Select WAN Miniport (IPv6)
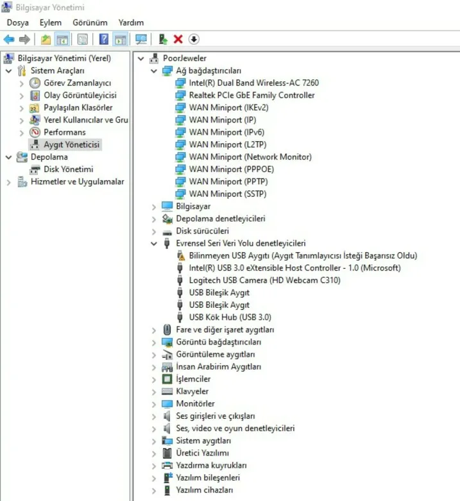This screenshot has width=460, height=501. tap(227, 132)
